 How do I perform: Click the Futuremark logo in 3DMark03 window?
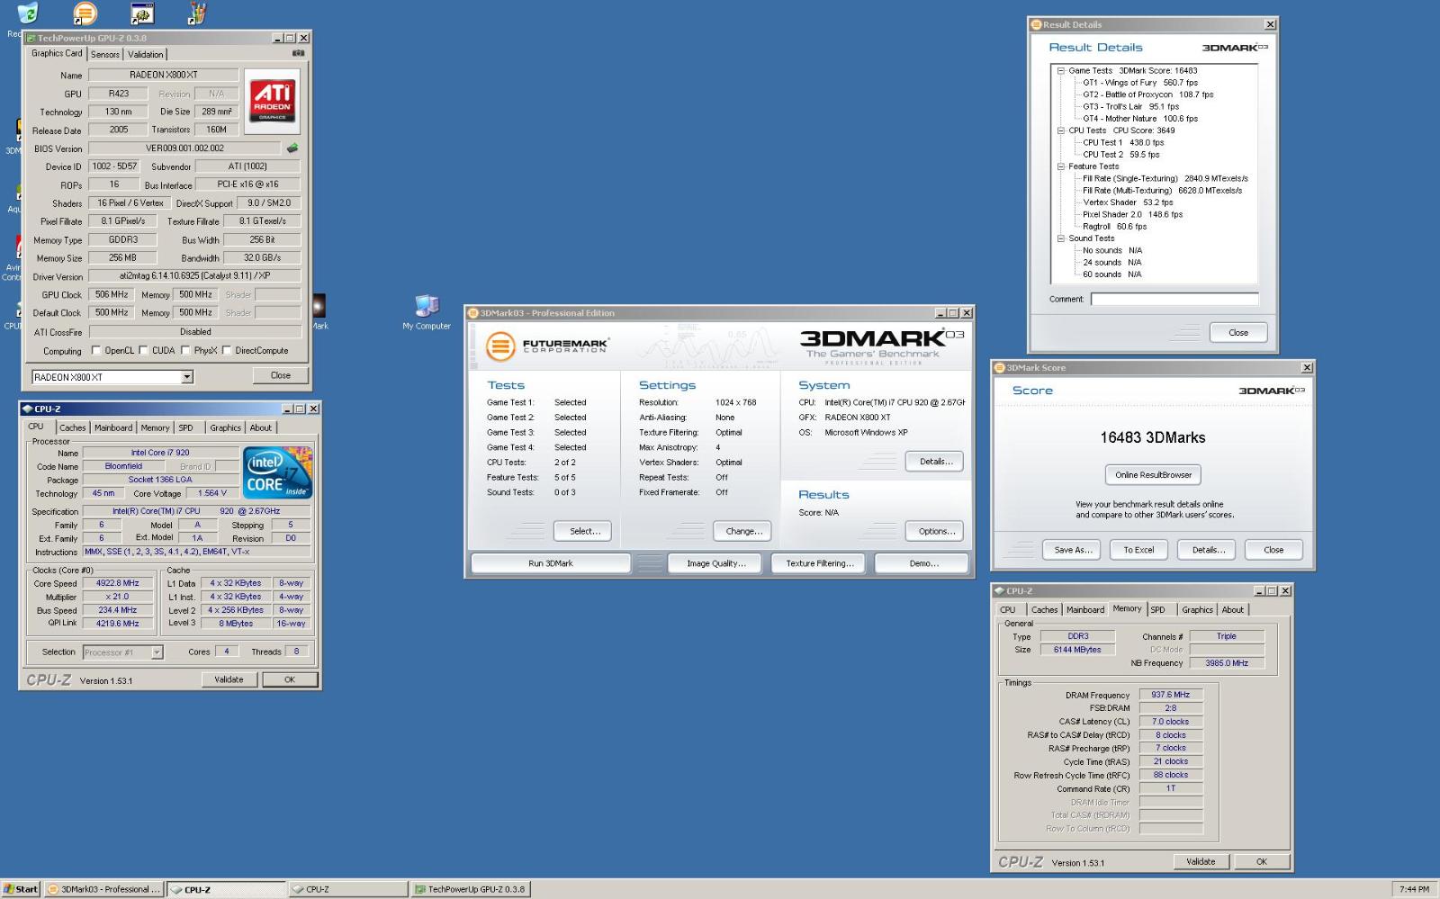point(547,346)
